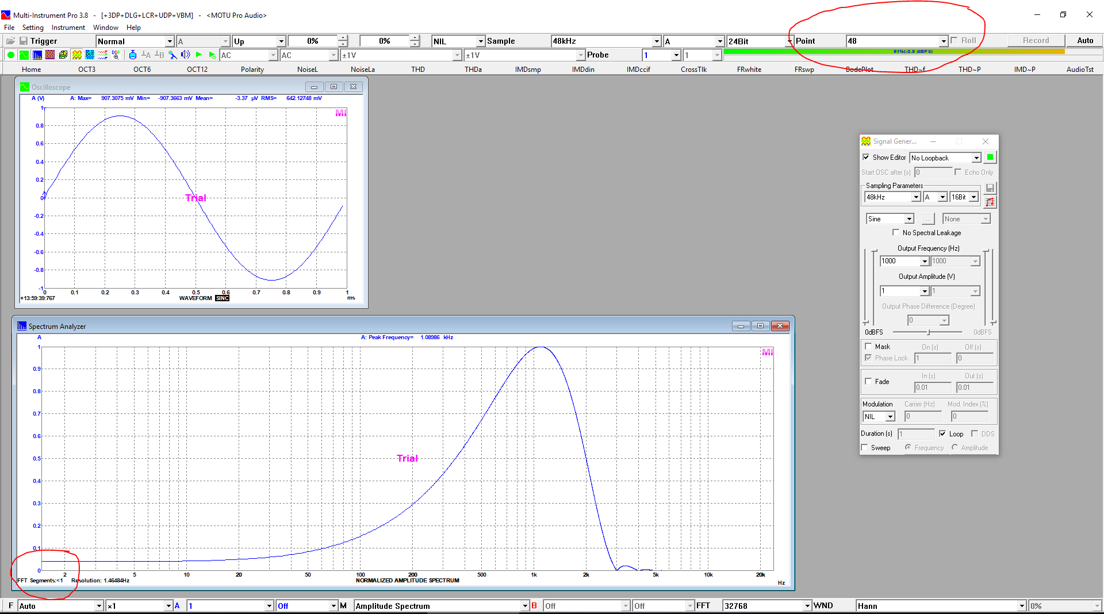Open the File menu
Image resolution: width=1104 pixels, height=614 pixels.
click(9, 28)
